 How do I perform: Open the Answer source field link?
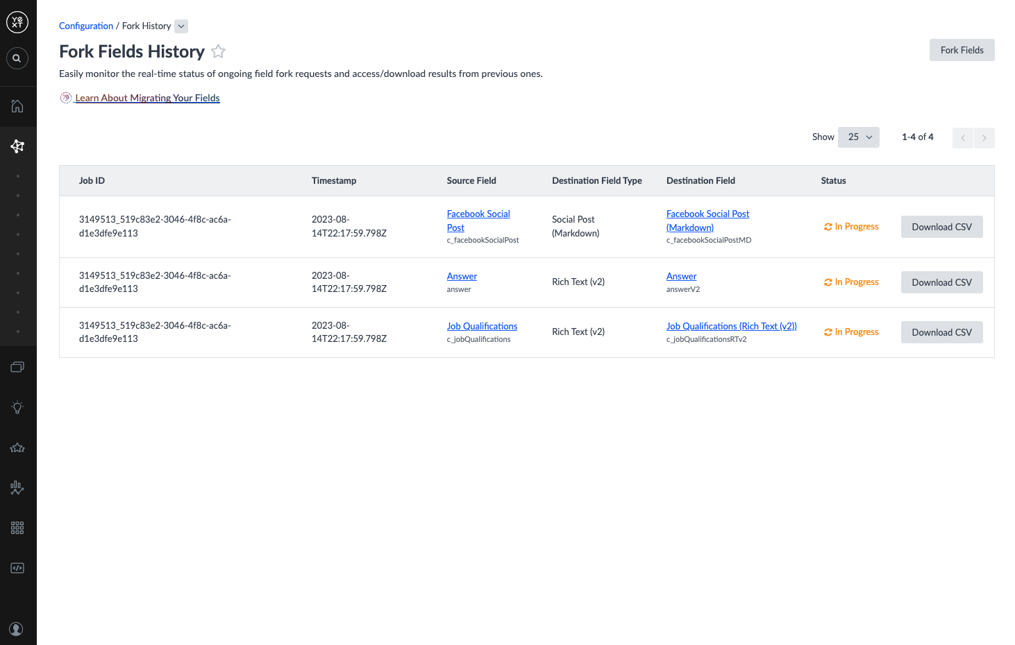pos(462,276)
